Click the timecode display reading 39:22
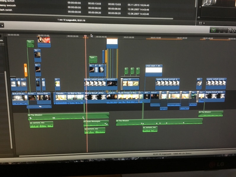 pyautogui.click(x=227, y=30)
